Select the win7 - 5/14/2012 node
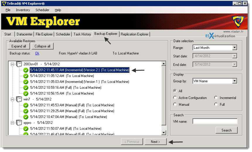 [38, 99]
